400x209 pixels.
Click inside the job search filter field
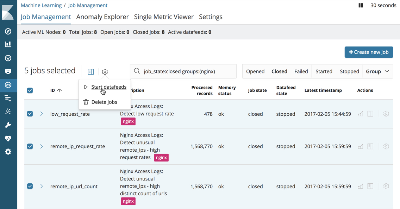(183, 71)
